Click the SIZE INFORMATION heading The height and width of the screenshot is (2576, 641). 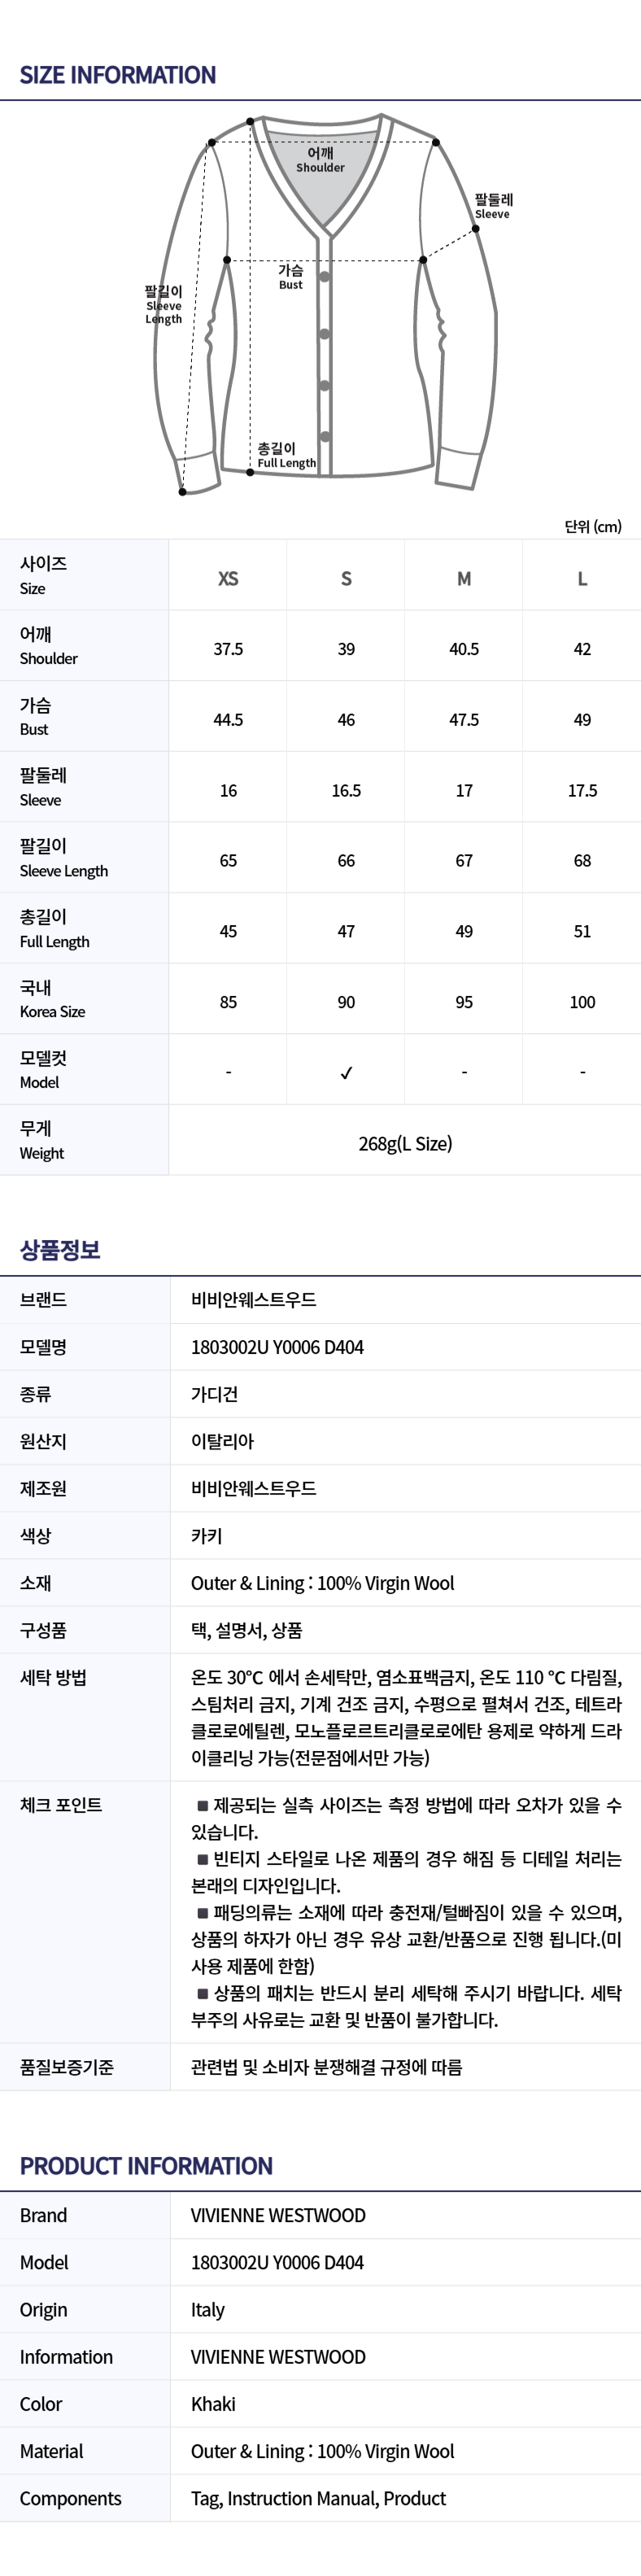point(118,75)
